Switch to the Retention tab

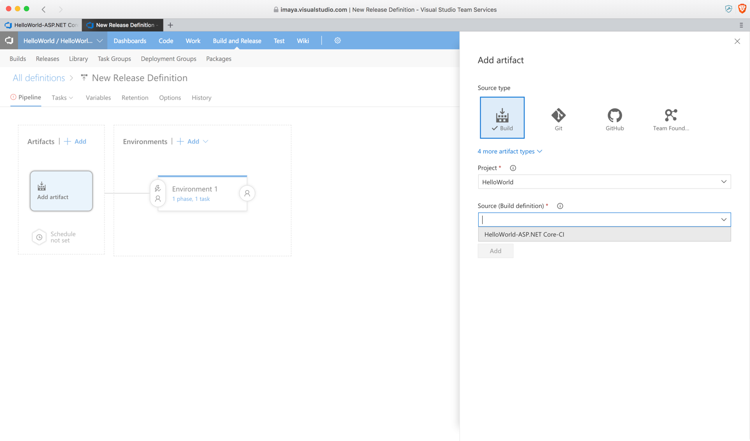[x=135, y=98]
